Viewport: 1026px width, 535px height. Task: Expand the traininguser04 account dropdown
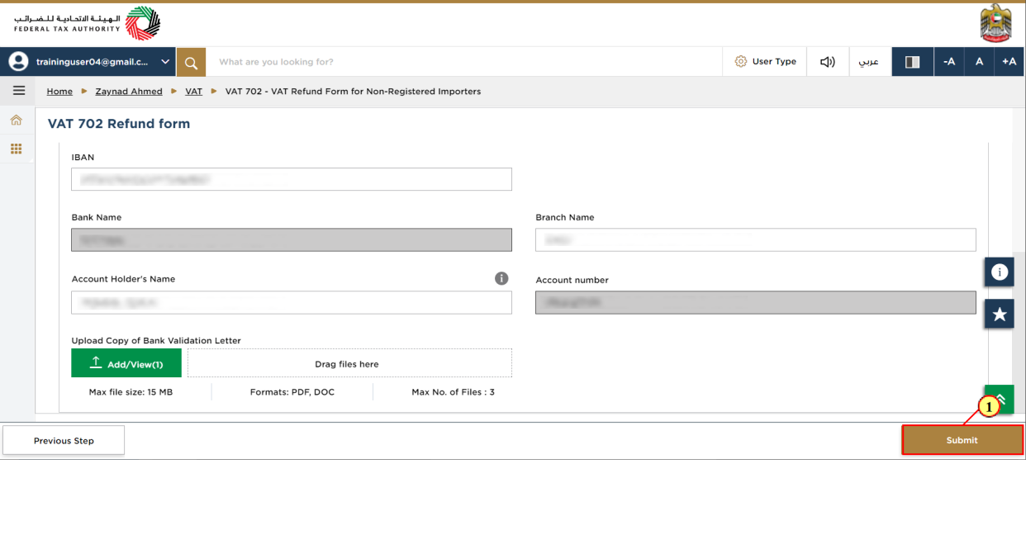pos(165,62)
